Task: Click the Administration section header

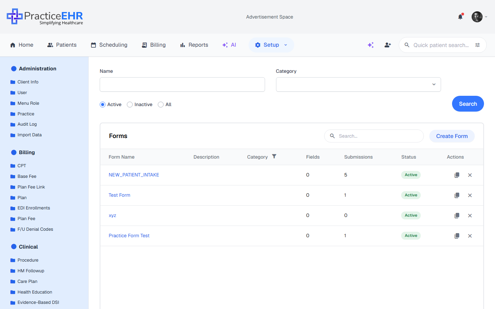Action: pyautogui.click(x=34, y=69)
